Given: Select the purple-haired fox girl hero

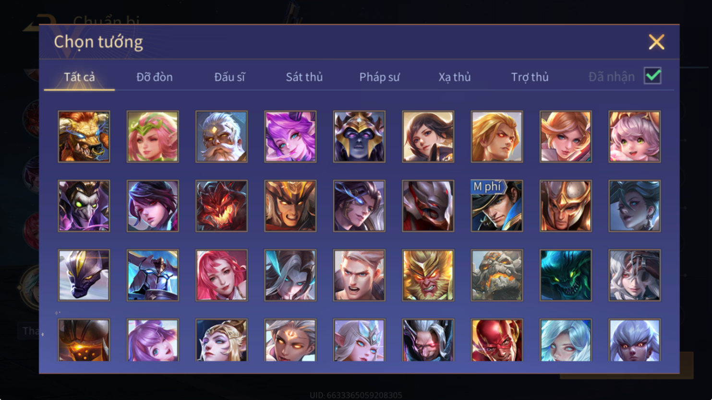Looking at the screenshot, I should tap(290, 137).
